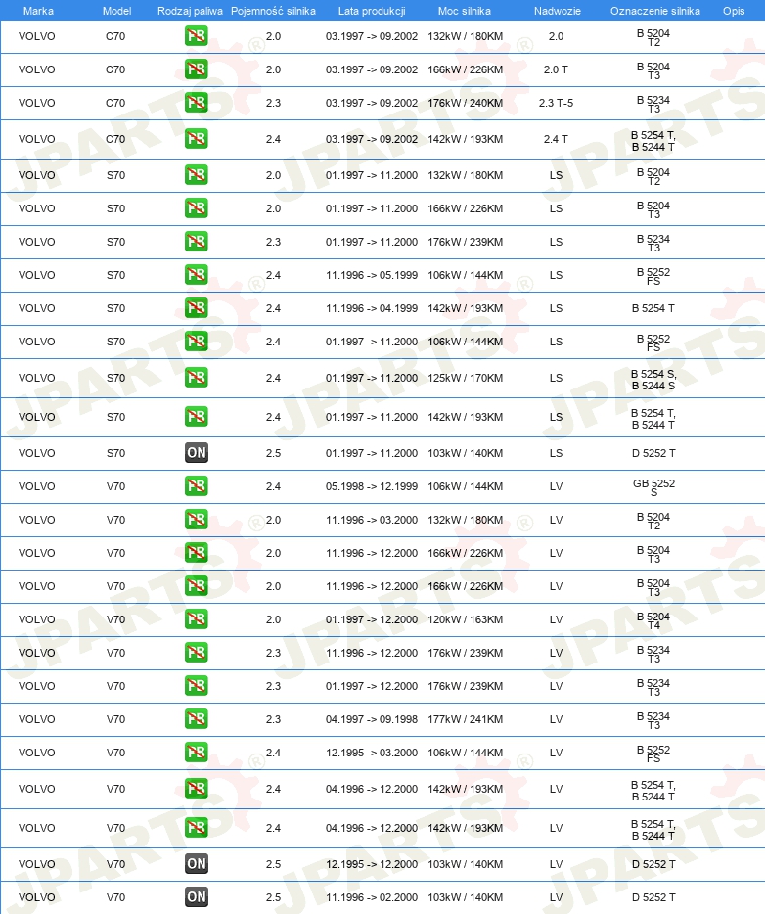Click petrol icon in V70 2.3 11.1996 -> 12.2000 row
The image size is (765, 914).
pos(197,653)
